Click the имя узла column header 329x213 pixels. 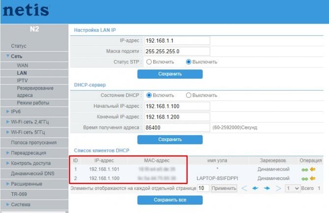(x=217, y=161)
